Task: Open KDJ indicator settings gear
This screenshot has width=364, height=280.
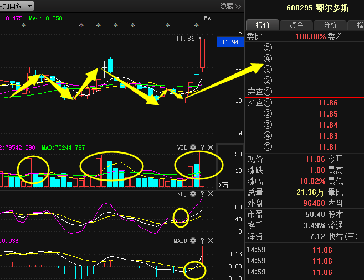Action: point(193,194)
